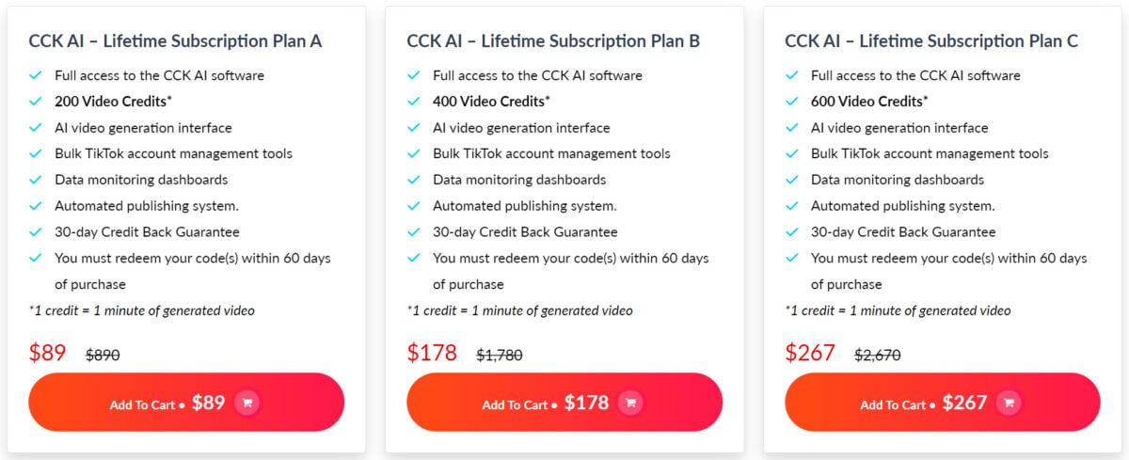The height and width of the screenshot is (460, 1129).
Task: Click Plan B Automated publishing system checkmark
Action: tap(414, 206)
